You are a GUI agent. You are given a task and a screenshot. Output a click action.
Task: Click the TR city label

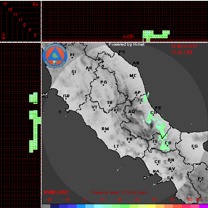point(110,103)
